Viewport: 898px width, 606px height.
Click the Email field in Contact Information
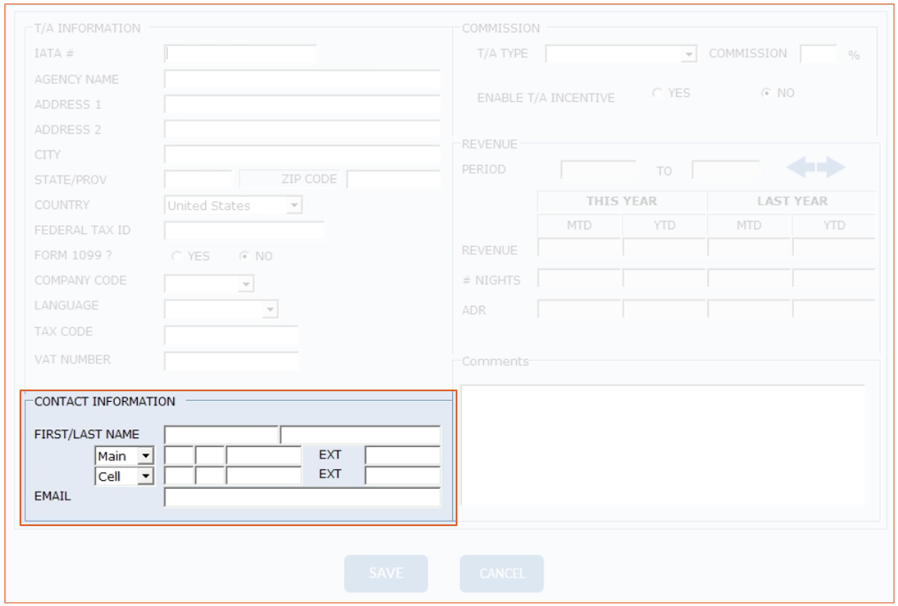[302, 497]
